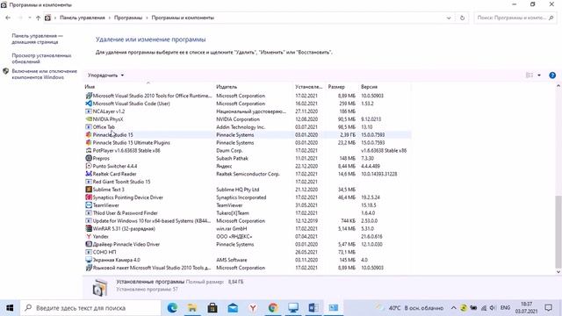Select the WinRAR 5.31 program icon
562x316 pixels.
point(89,228)
